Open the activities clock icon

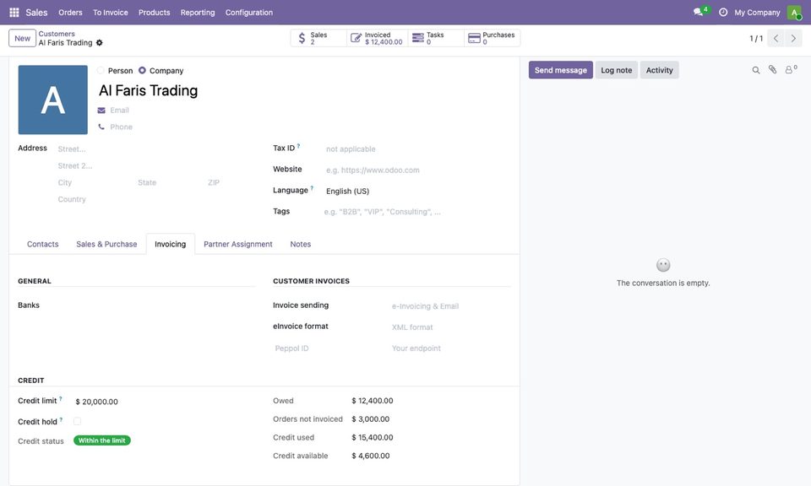(723, 13)
